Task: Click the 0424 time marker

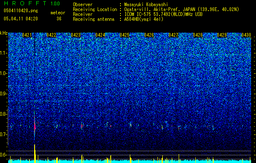Action: point(100,35)
